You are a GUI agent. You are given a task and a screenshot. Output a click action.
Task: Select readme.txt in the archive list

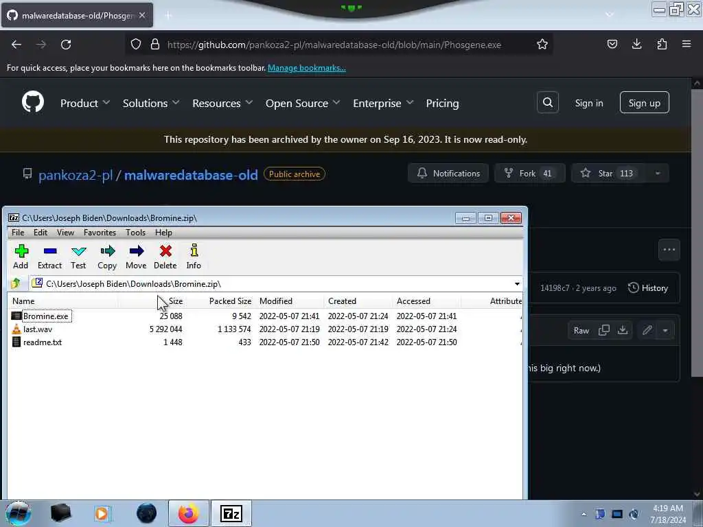pyautogui.click(x=42, y=342)
